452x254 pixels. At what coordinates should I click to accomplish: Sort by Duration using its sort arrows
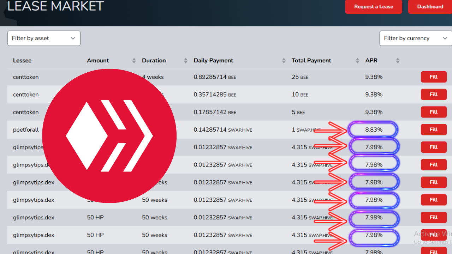click(x=185, y=61)
